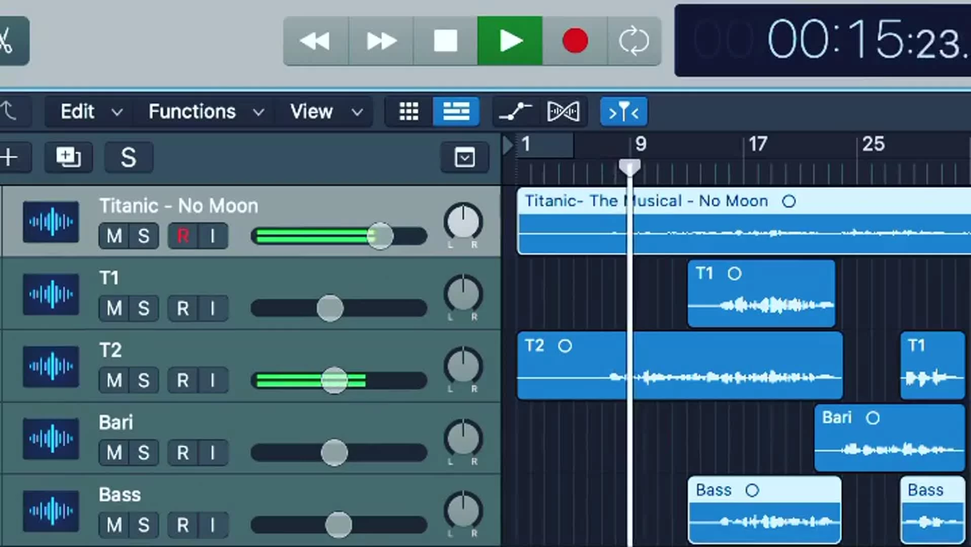971x547 pixels.
Task: Select the Titanic- The Musical - No Moon region
Action: [x=744, y=221]
